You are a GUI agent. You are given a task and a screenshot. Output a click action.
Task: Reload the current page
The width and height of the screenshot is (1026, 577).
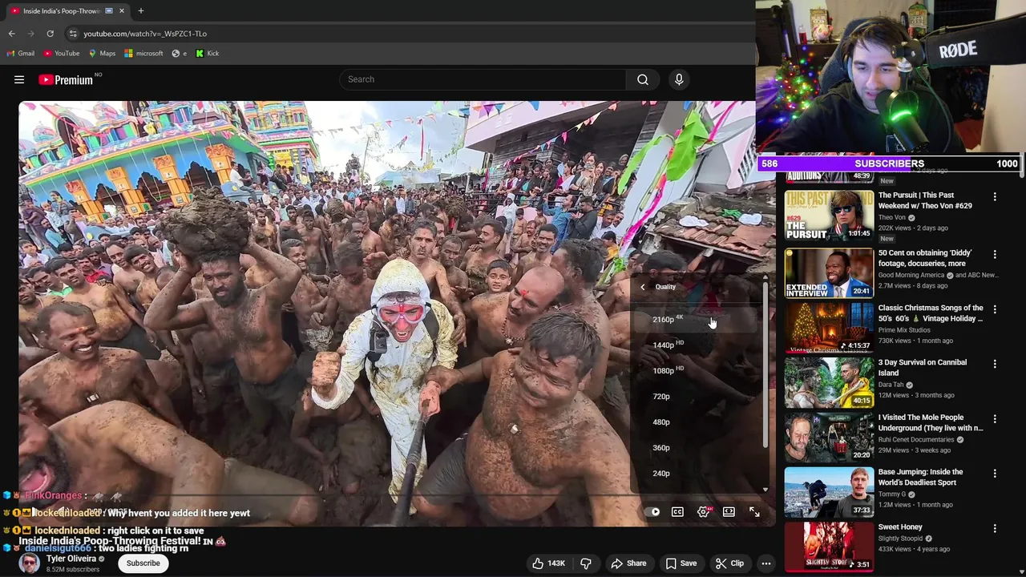[50, 34]
